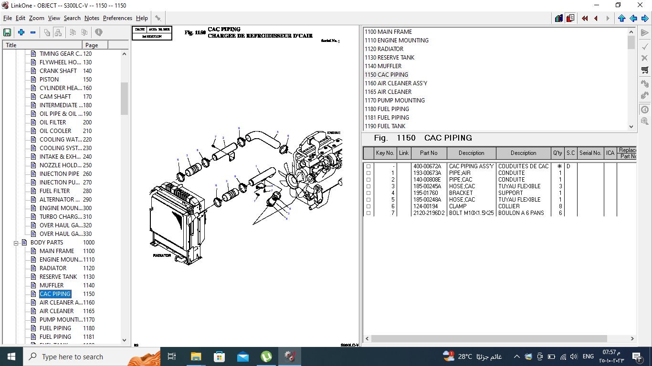The image size is (652, 366).
Task: Click the blue left arrow previous page
Action: [633, 18]
